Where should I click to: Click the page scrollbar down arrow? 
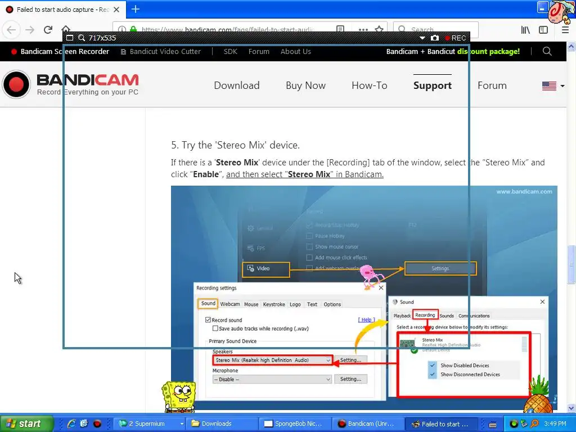[571, 408]
